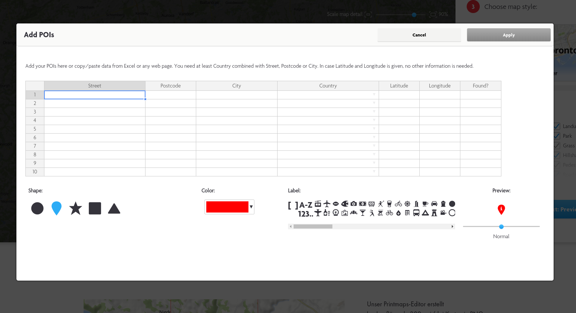Click the Latitude column header
Image resolution: width=576 pixels, height=313 pixels.
coord(399,86)
